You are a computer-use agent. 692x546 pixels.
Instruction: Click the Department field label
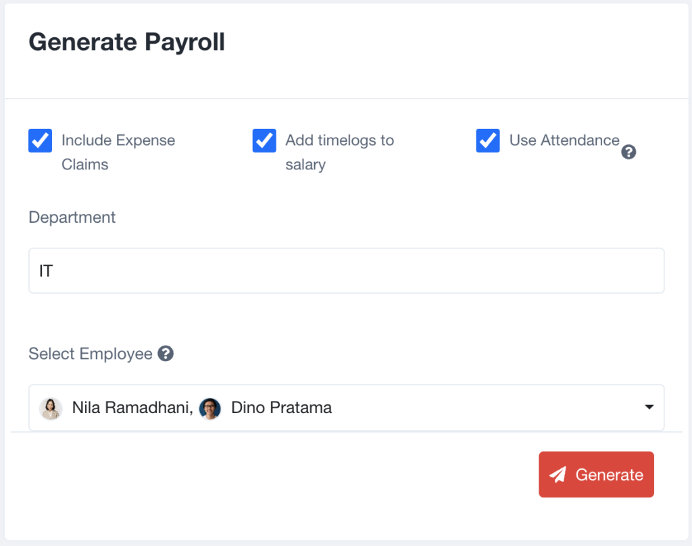tap(72, 217)
